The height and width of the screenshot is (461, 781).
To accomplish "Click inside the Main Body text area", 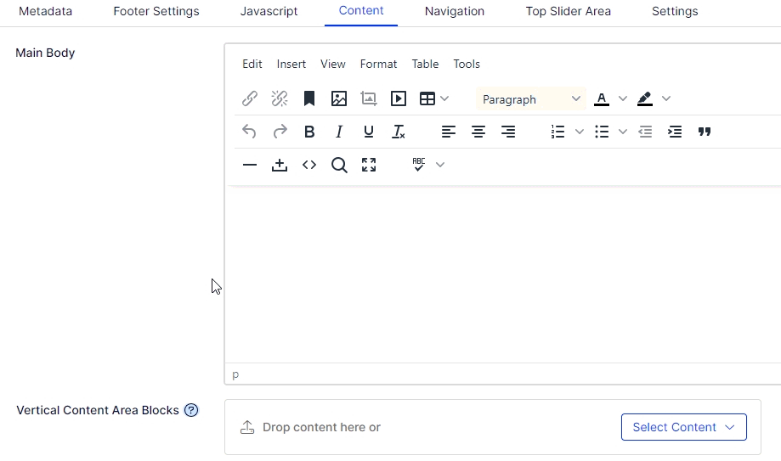I will (501, 272).
